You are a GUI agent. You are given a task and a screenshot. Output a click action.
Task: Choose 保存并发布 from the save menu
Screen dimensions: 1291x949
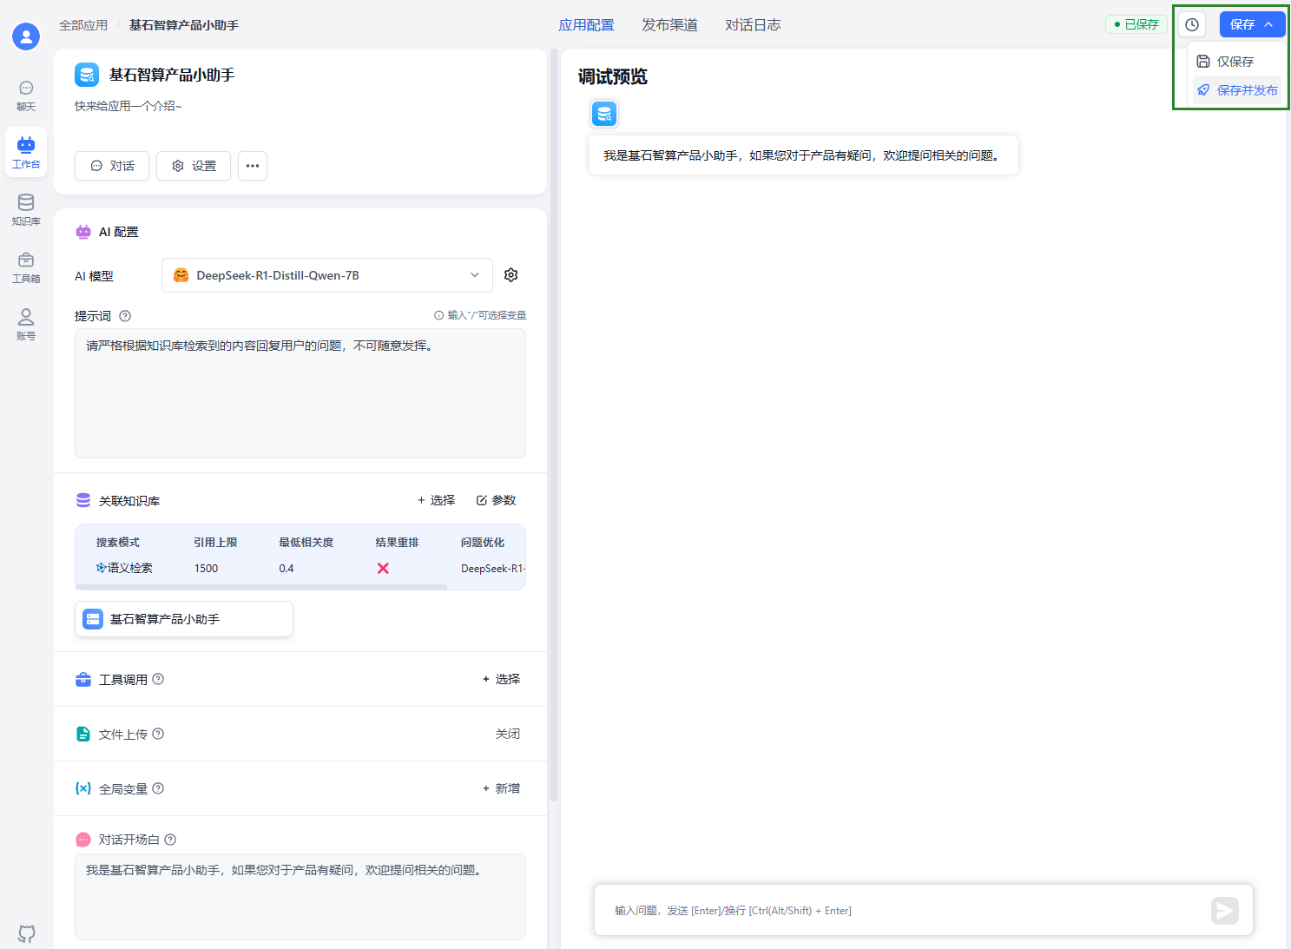point(1236,90)
